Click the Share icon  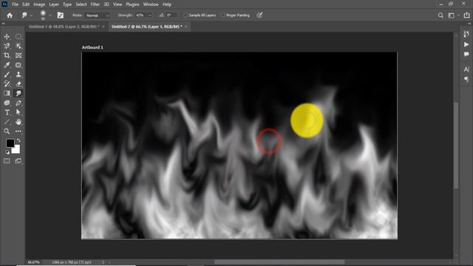tap(466, 15)
